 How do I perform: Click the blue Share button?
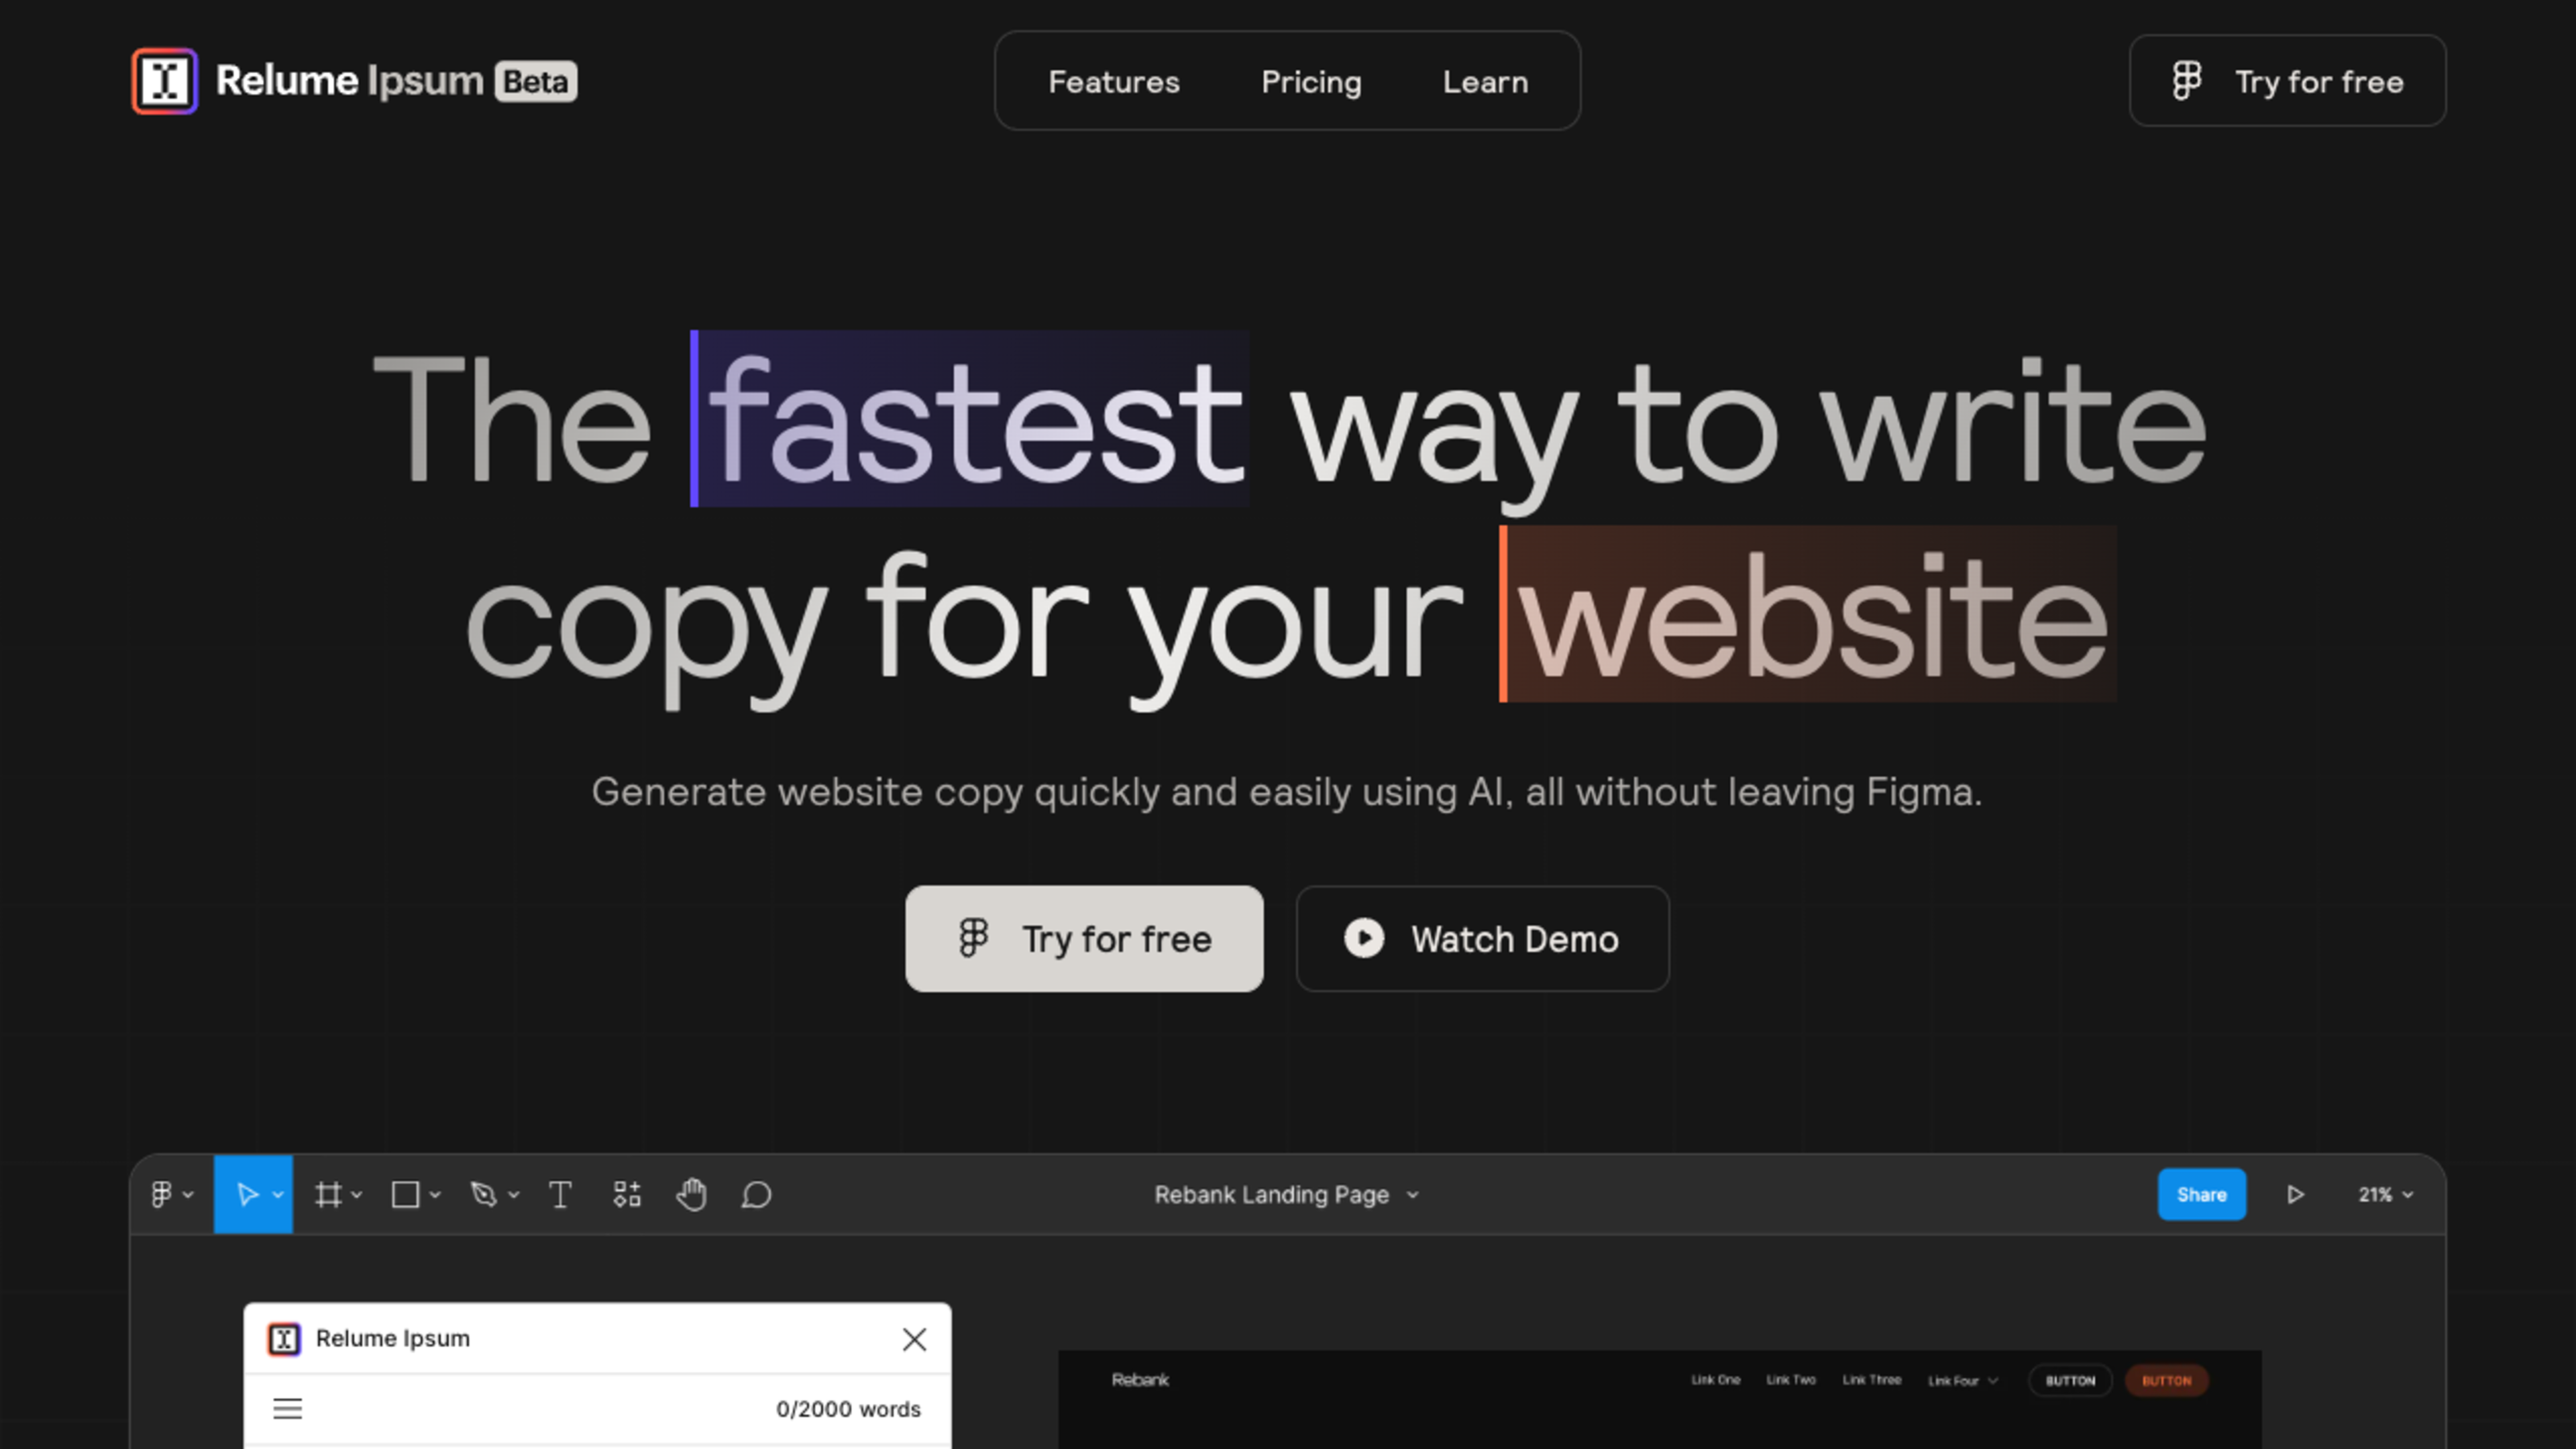coord(2201,1194)
